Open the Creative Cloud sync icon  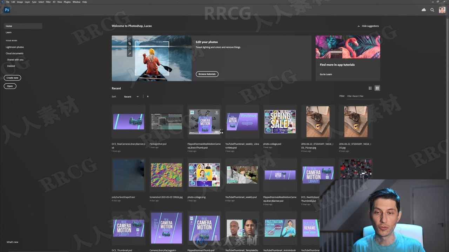(x=424, y=10)
